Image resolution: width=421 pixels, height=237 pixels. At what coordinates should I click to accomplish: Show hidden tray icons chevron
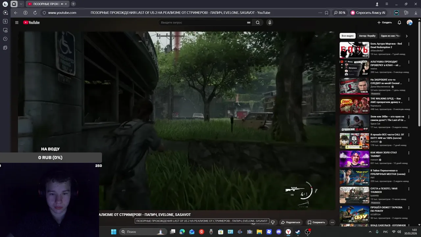pyautogui.click(x=370, y=232)
